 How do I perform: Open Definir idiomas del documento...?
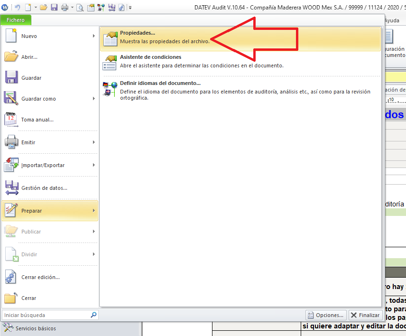pos(240,90)
